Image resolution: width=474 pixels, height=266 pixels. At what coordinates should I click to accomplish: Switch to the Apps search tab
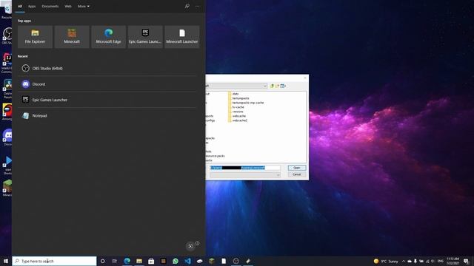(32, 7)
